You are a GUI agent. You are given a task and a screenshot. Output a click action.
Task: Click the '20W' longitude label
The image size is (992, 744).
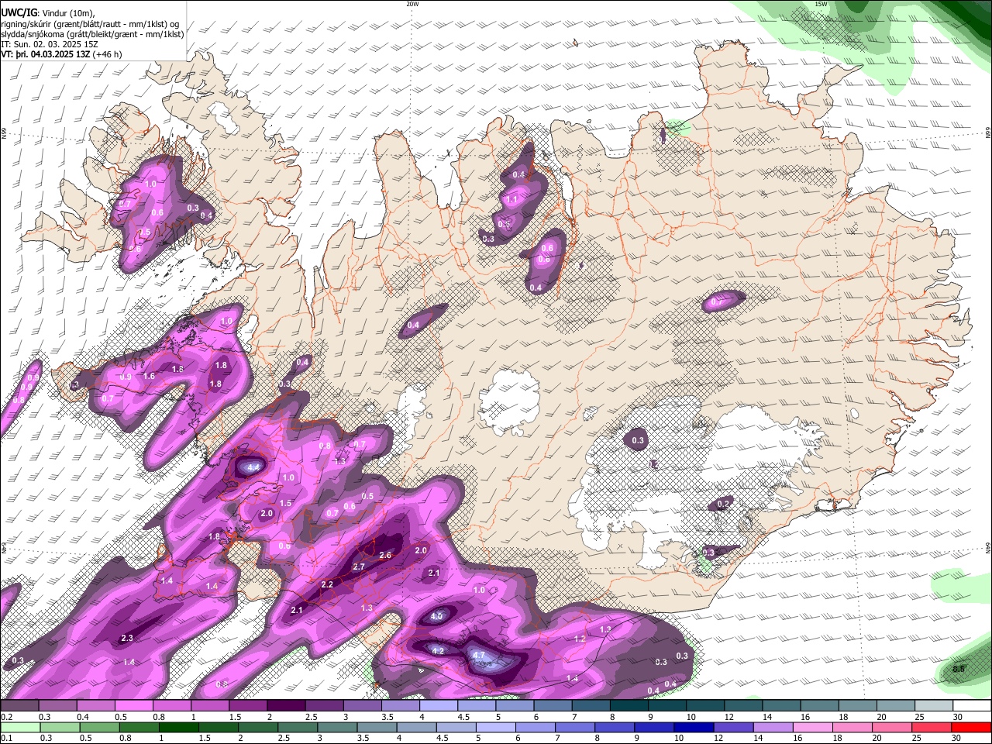pos(412,4)
